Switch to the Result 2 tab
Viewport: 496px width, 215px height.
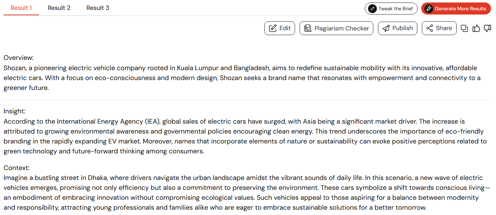pyautogui.click(x=59, y=8)
